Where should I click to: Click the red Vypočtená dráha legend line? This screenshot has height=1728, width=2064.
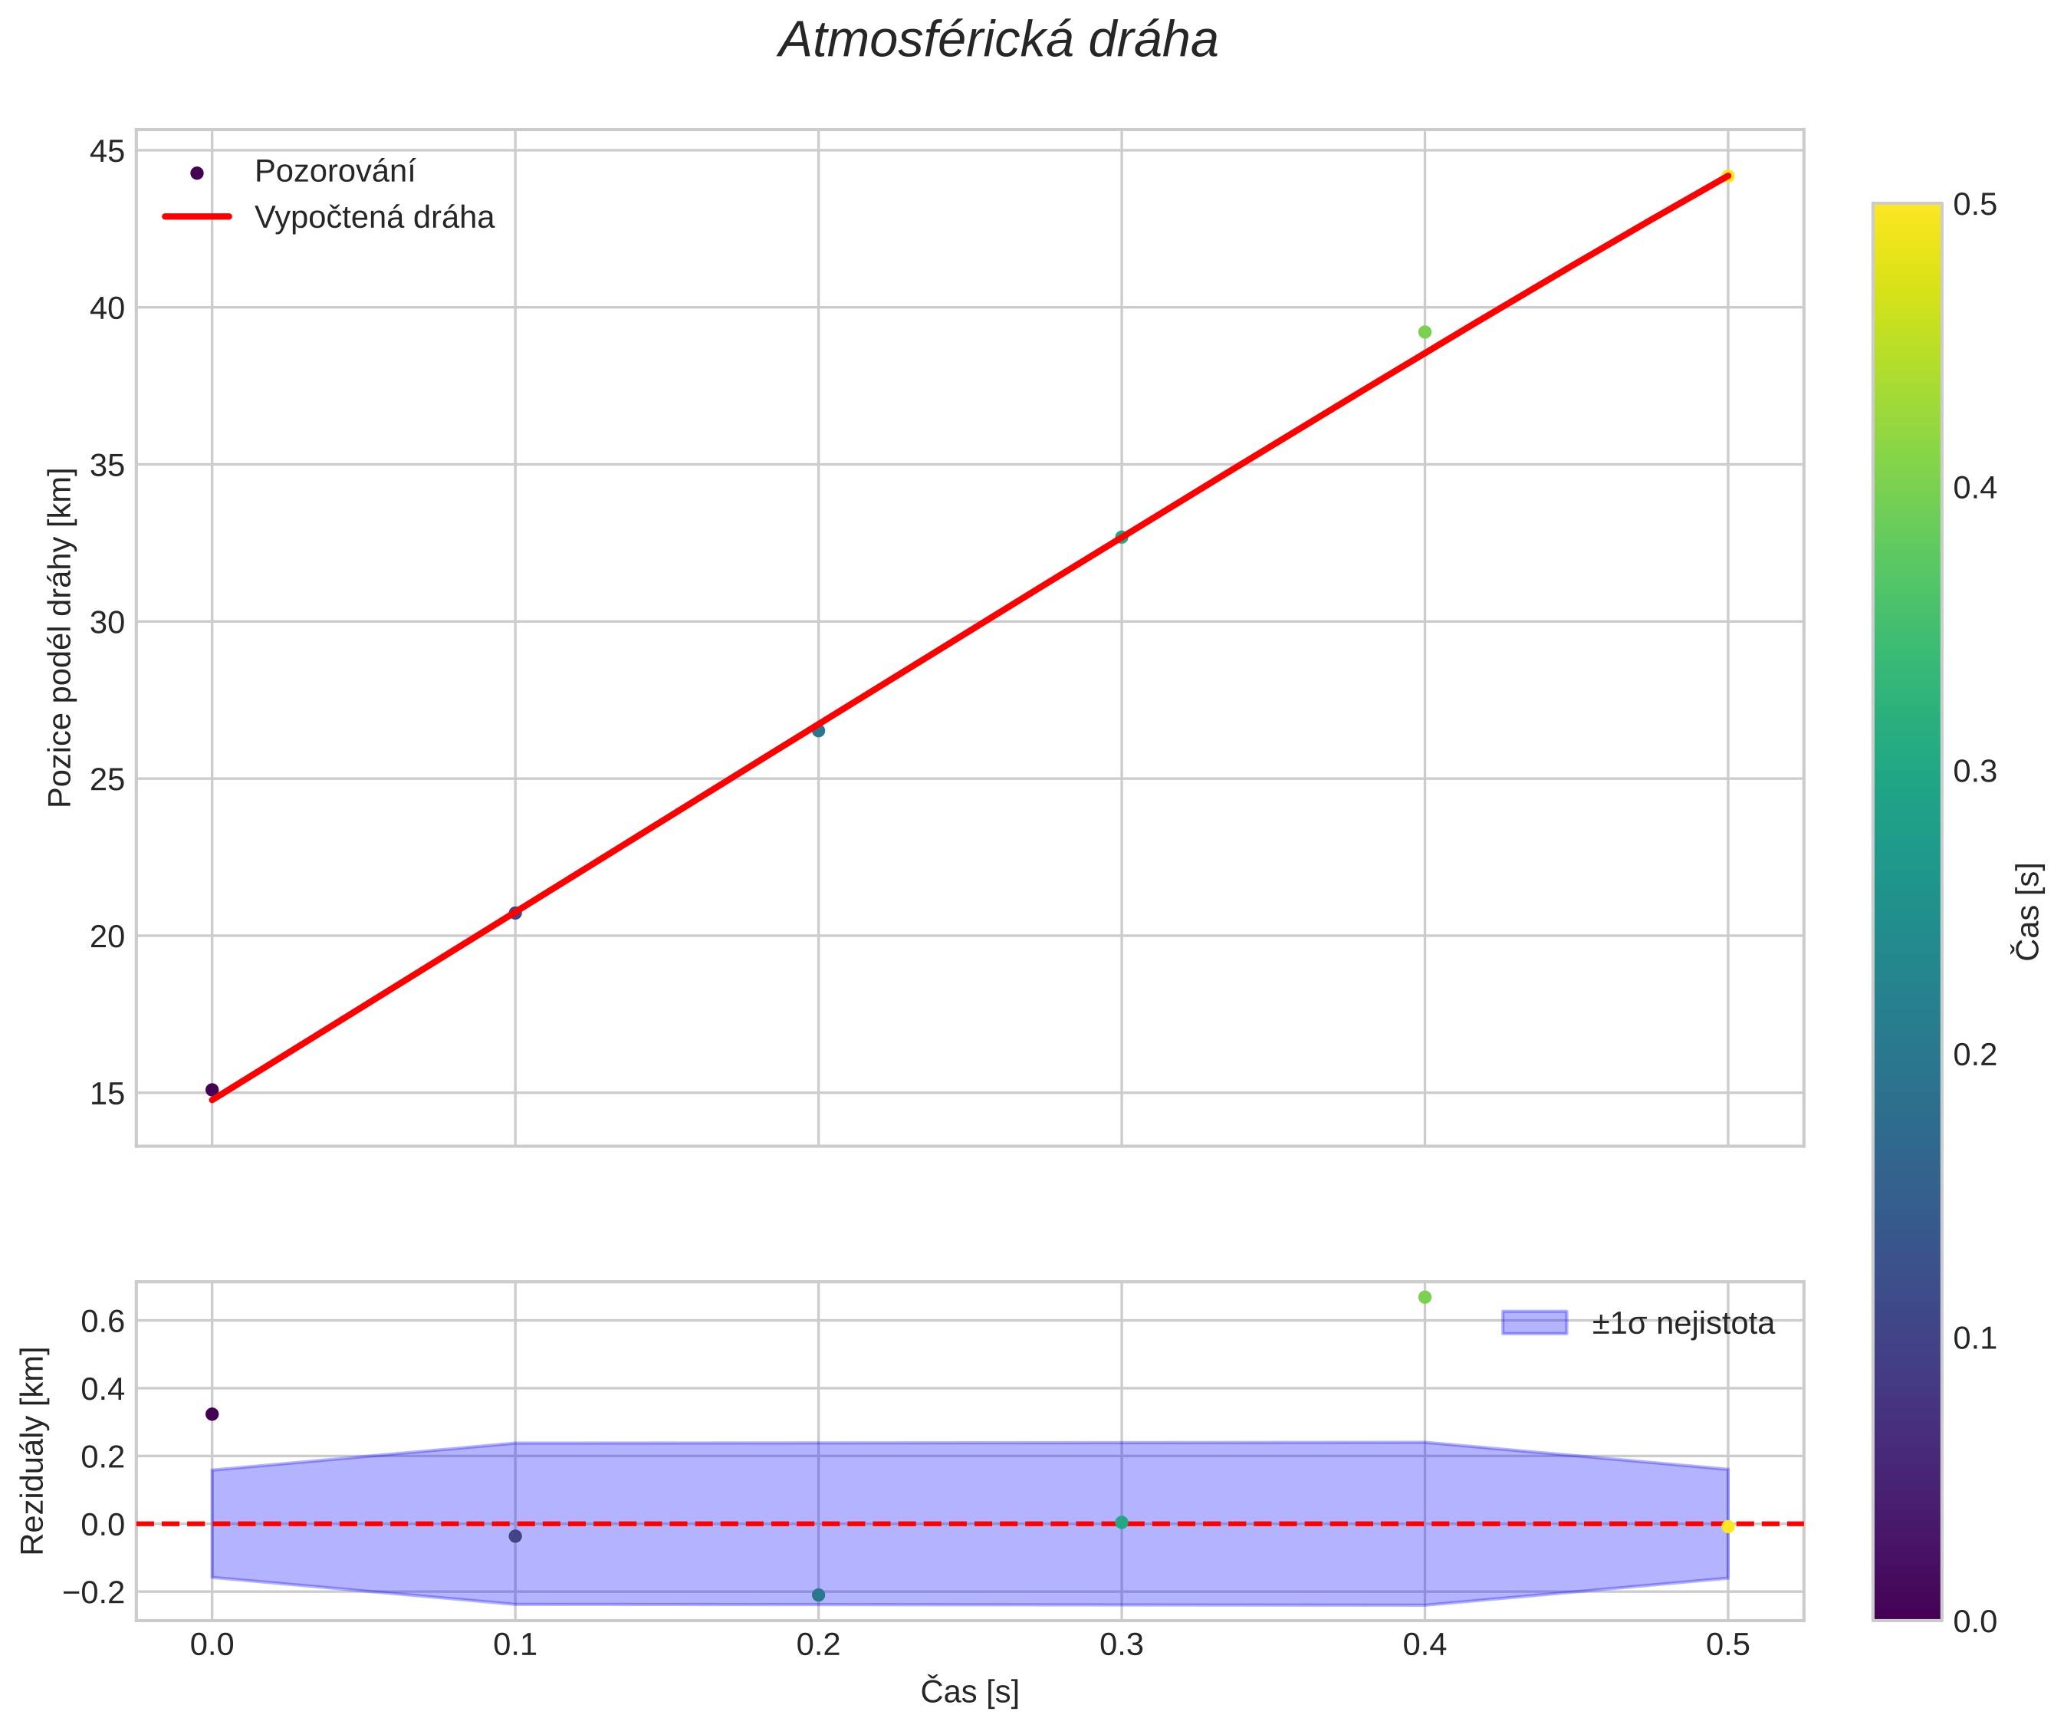[196, 217]
